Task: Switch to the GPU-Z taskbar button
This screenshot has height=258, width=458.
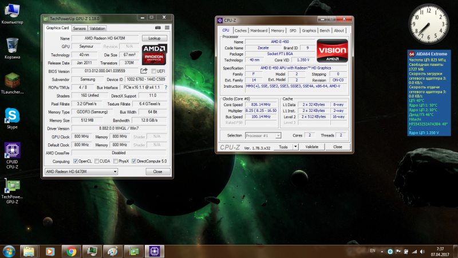Action: point(134,251)
